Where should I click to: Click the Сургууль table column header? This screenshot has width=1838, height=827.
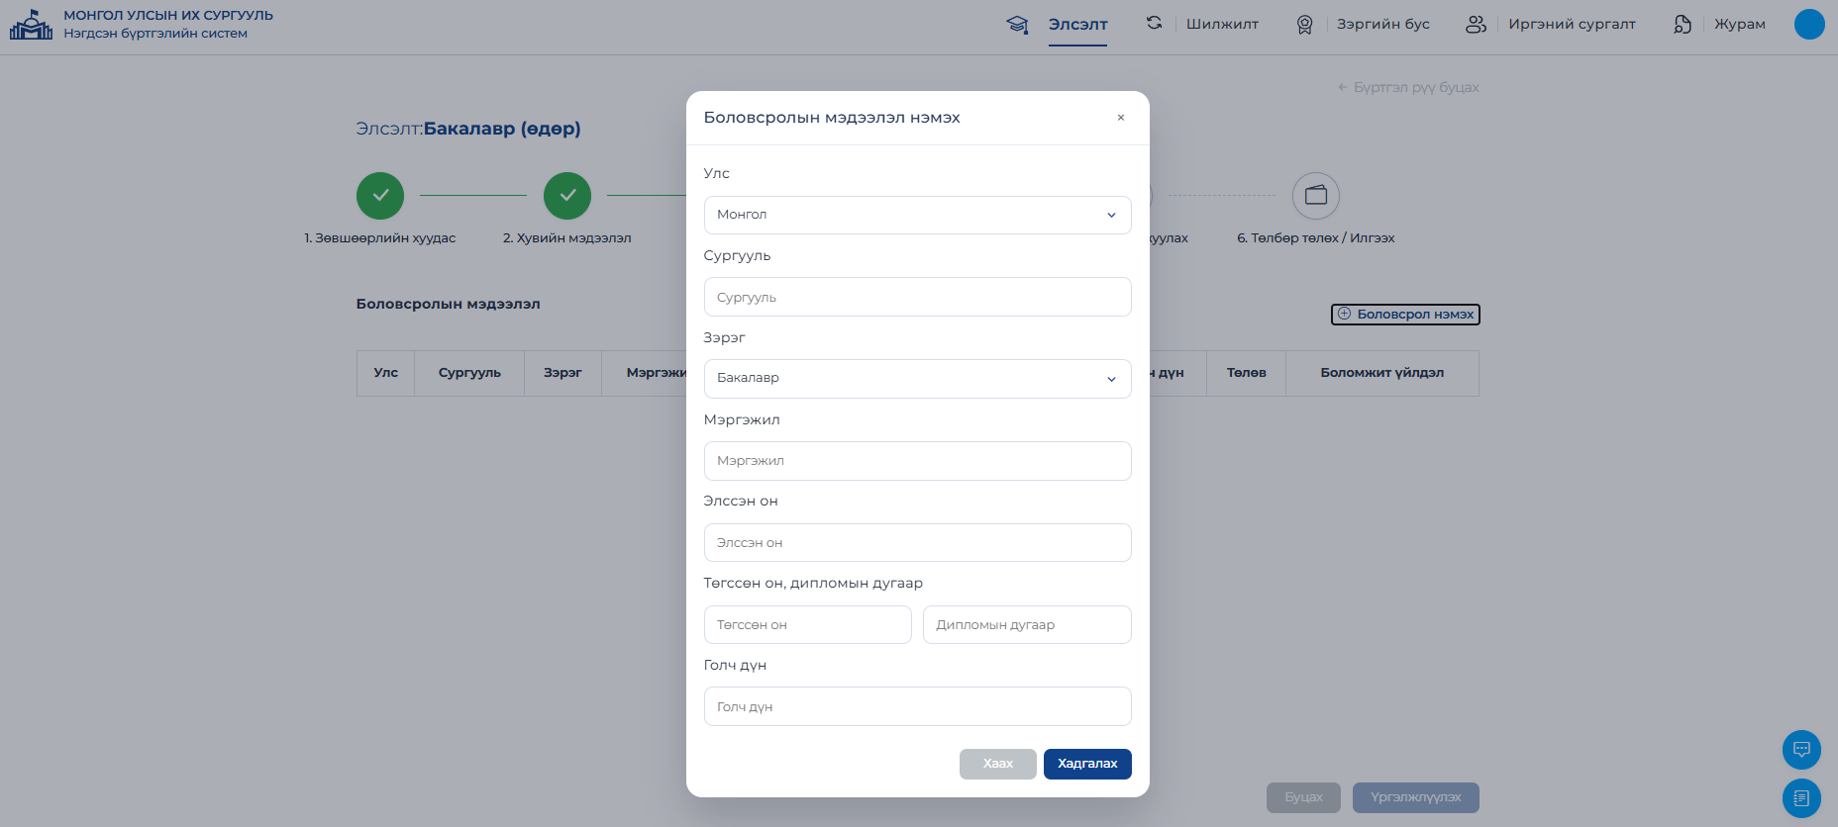coord(469,373)
